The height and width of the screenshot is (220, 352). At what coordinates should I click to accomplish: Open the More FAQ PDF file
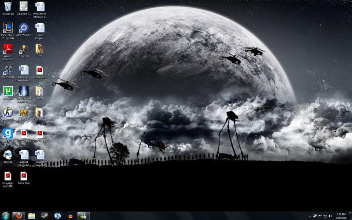coord(24,178)
